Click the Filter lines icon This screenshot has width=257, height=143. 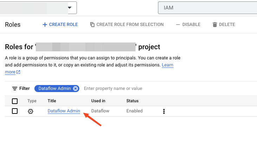[x=15, y=89]
